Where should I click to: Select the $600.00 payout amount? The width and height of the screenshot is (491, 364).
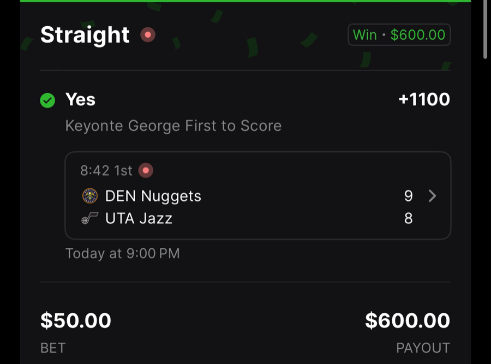pyautogui.click(x=408, y=320)
